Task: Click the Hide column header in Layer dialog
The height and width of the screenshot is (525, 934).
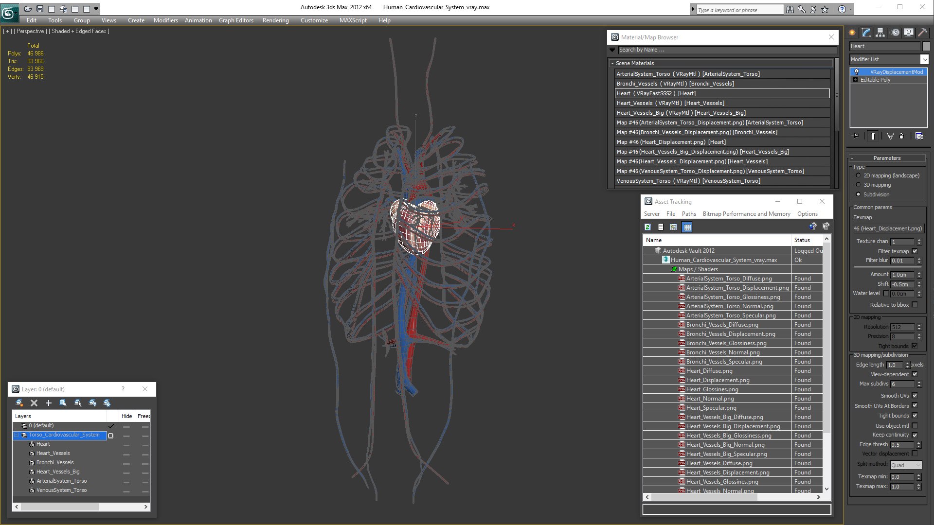Action: point(126,416)
